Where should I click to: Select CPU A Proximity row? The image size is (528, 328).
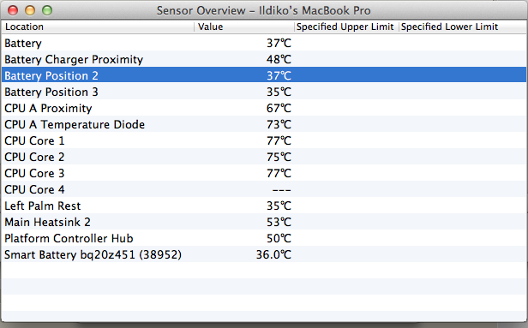click(x=264, y=108)
